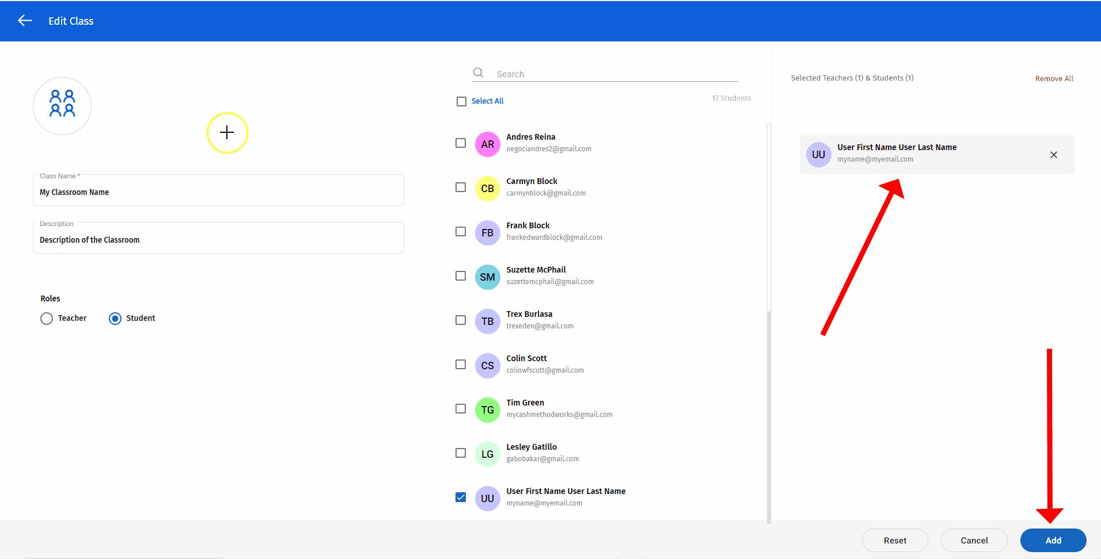The width and height of the screenshot is (1101, 559).
Task: Click the CB avatar for Carmyn Block
Action: click(x=487, y=188)
